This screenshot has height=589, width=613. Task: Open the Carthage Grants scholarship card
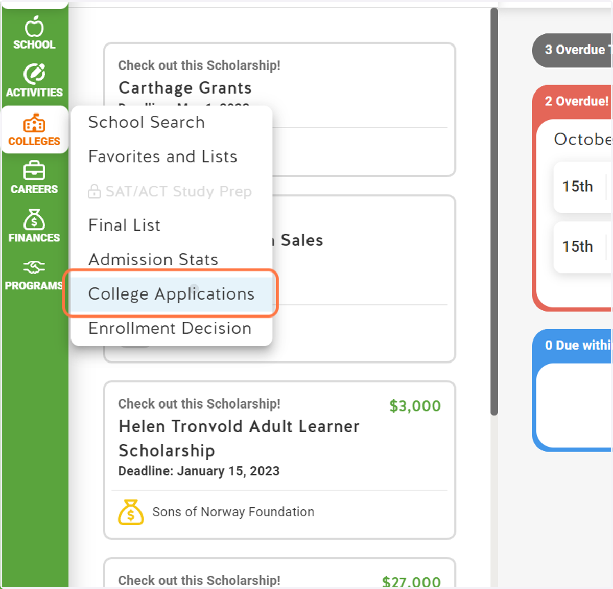coord(279,109)
